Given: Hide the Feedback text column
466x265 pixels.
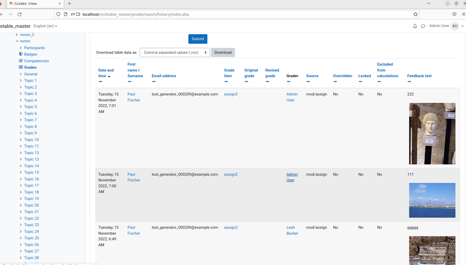Looking at the screenshot, I should coord(409,82).
